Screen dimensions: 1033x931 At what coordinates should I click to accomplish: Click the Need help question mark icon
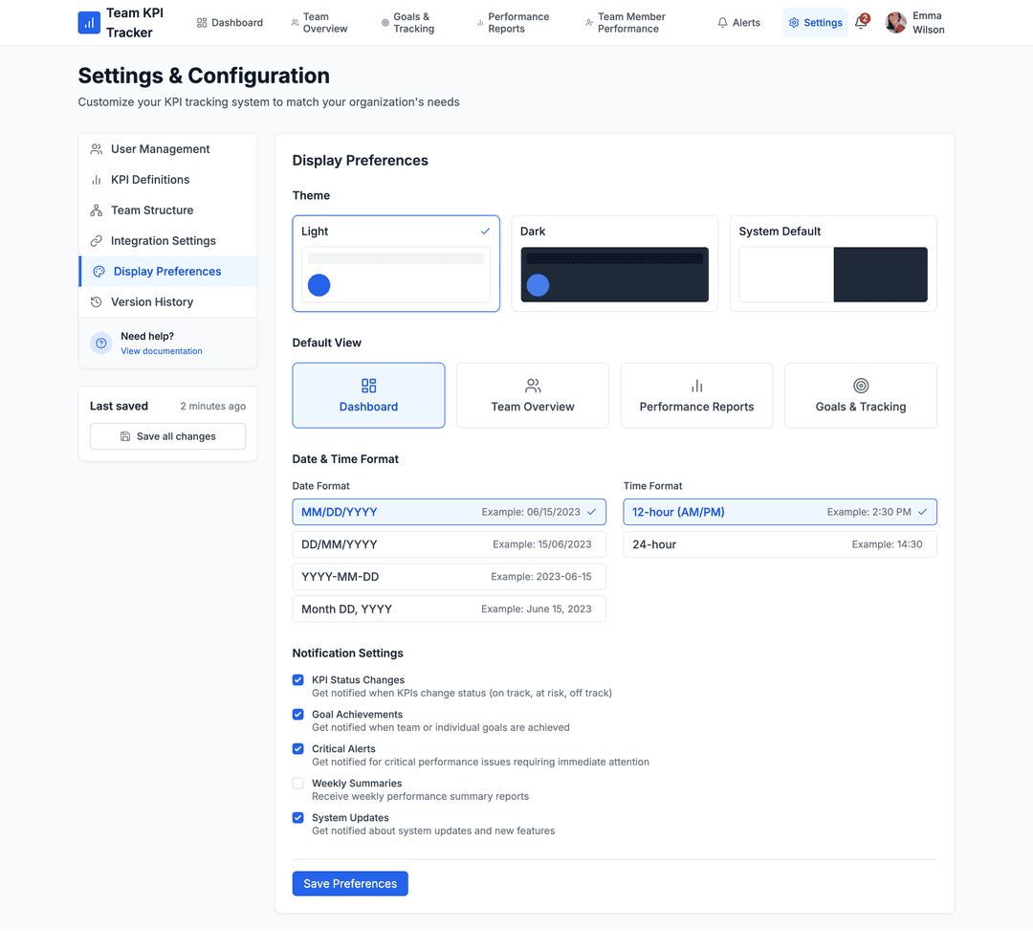100,343
